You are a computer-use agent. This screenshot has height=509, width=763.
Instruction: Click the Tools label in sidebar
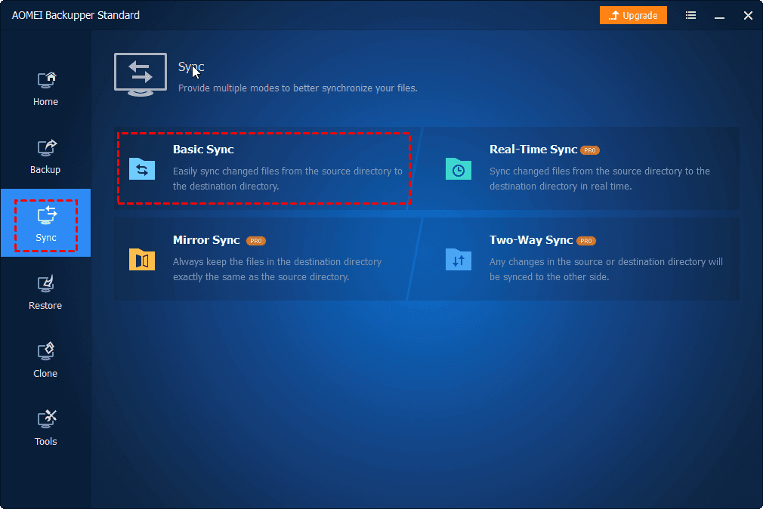[46, 441]
